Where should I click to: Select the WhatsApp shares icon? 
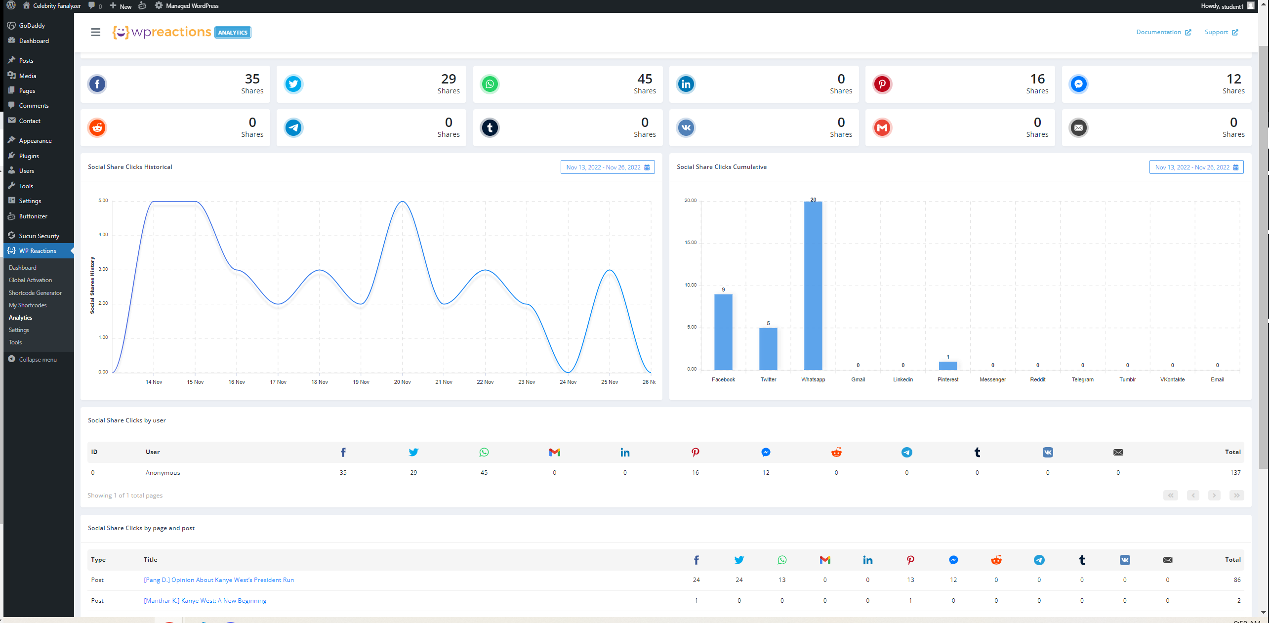(489, 84)
